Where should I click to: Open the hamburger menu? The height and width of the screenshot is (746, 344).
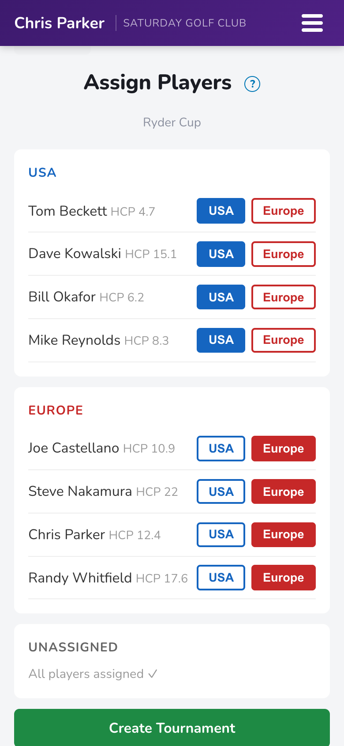pyautogui.click(x=312, y=23)
